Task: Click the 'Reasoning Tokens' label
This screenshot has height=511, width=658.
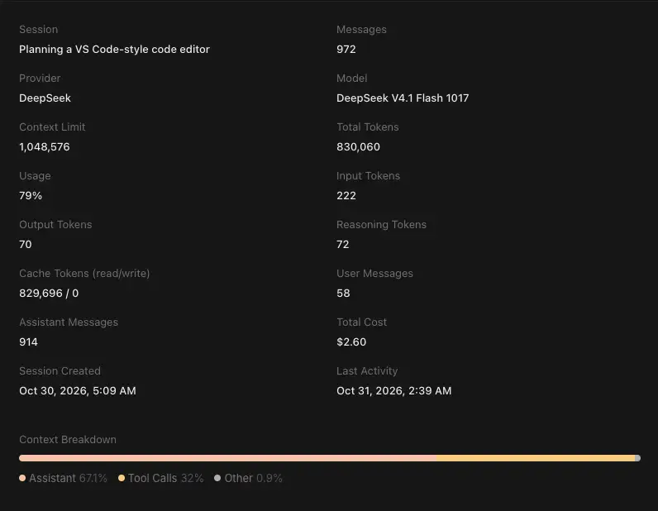Action: tap(381, 224)
